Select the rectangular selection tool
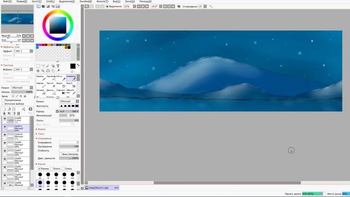350x197 pixels. 38,66
